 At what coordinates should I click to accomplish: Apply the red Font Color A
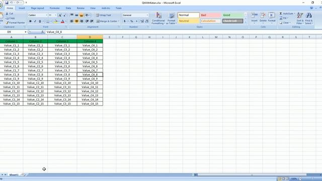(62, 21)
